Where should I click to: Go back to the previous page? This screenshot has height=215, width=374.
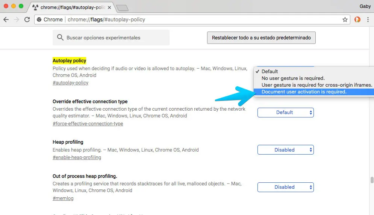(6, 20)
